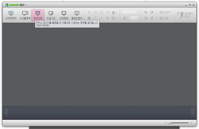Start 동영상캡처 video capture
Screen dimensions: 199x129
pos(77,15)
